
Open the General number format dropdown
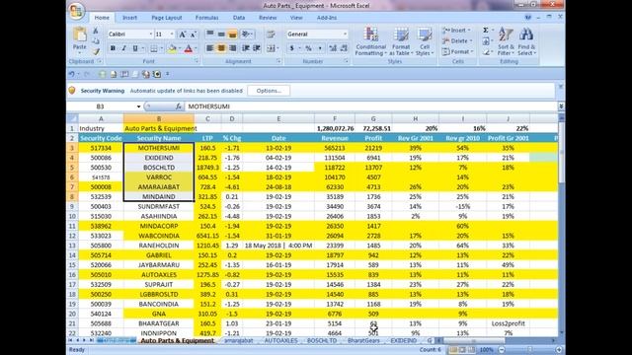pos(345,35)
